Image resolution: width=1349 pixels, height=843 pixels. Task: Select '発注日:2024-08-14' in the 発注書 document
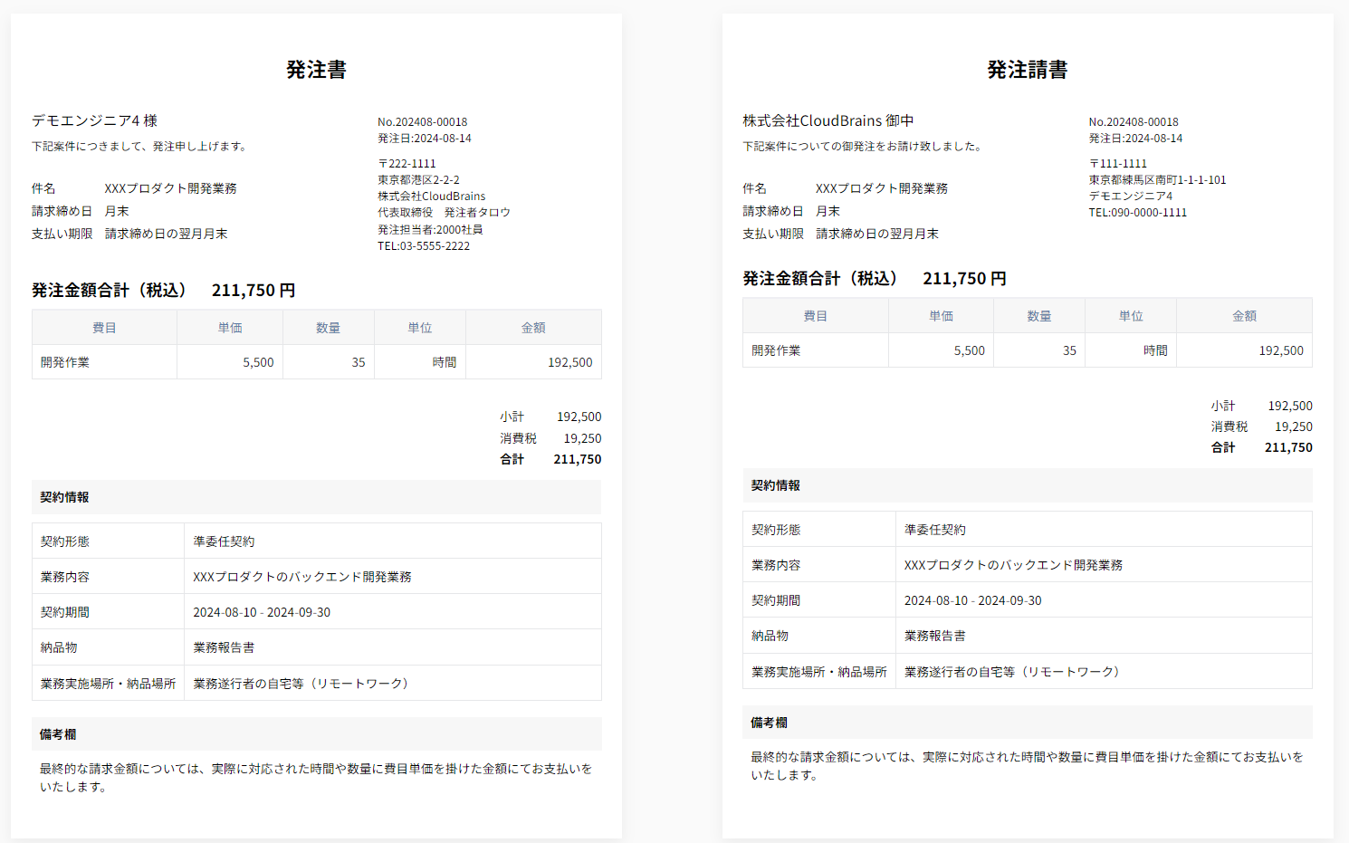tap(425, 139)
